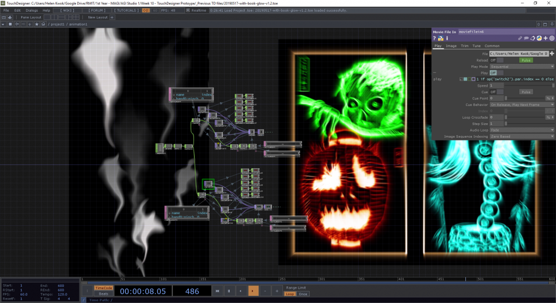This screenshot has height=303, width=556.
Task: Open operator info with the 'i' icon
Action: (448, 38)
